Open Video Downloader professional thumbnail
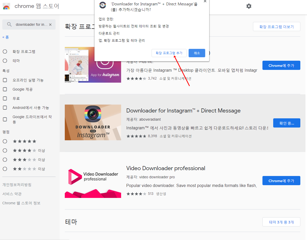 93,180
